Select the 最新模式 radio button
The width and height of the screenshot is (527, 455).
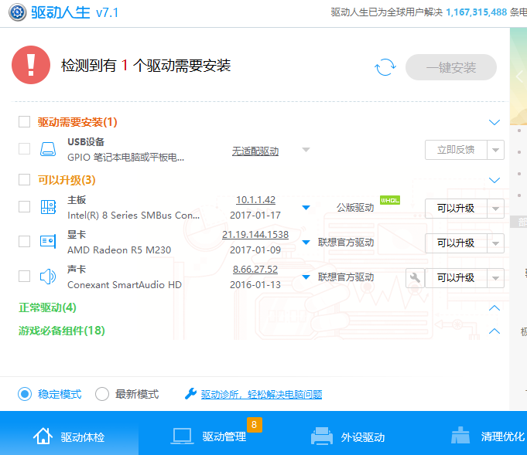(x=102, y=394)
